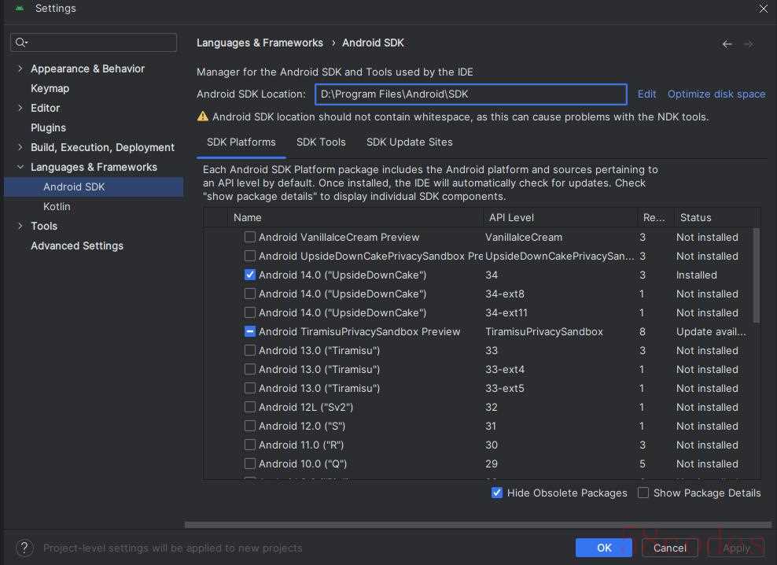
Task: Uncheck Android 14.0 API 34 checkbox
Action: click(x=250, y=275)
